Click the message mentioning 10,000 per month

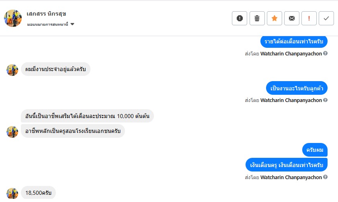coord(87,116)
